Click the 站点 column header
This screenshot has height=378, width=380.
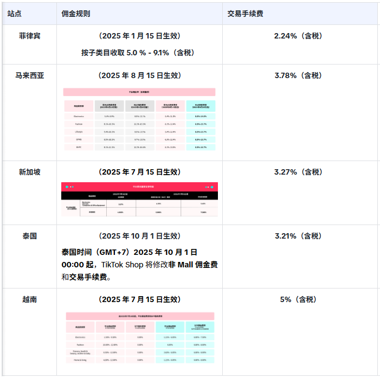tap(15, 14)
